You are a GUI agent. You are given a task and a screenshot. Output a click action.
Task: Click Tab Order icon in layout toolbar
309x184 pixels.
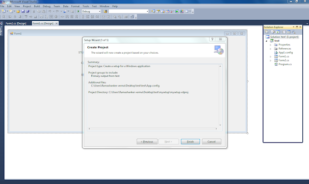pyautogui.click(x=132, y=17)
